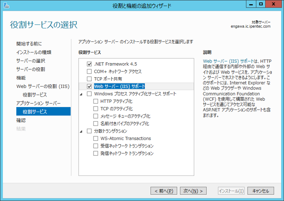Click the COM+ ネットワーク アクセス label

(x=118, y=71)
